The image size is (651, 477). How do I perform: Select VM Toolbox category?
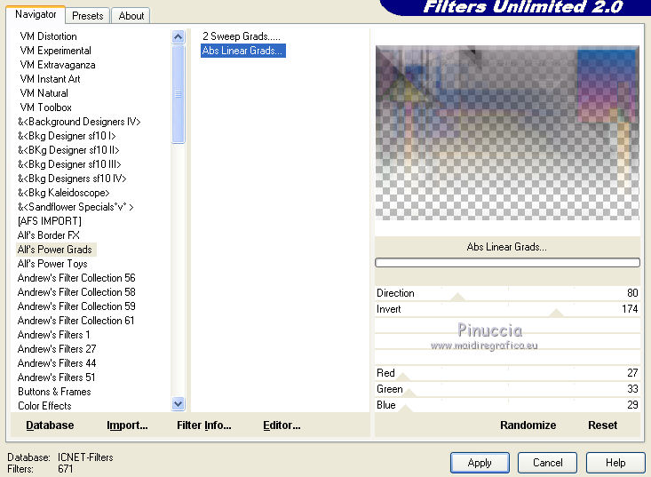point(45,107)
